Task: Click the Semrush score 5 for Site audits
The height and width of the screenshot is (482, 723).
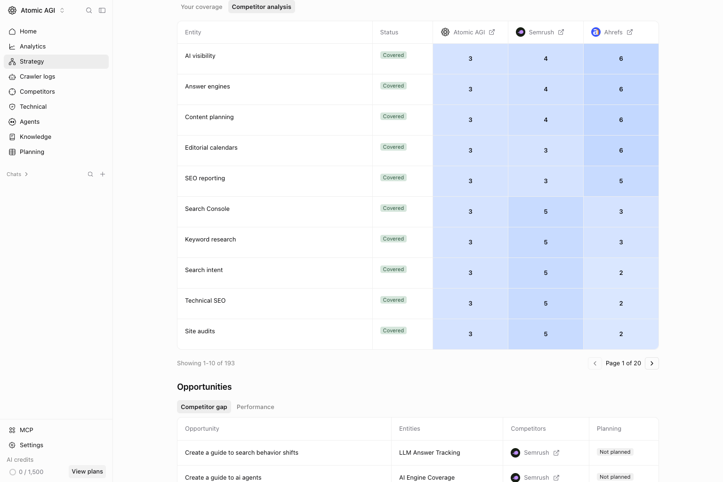Action: point(546,334)
